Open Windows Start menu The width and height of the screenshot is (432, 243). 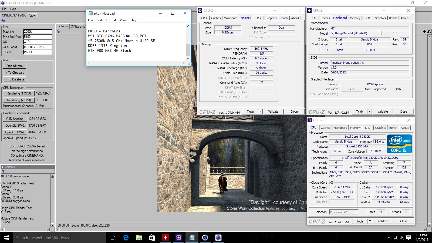click(6, 238)
